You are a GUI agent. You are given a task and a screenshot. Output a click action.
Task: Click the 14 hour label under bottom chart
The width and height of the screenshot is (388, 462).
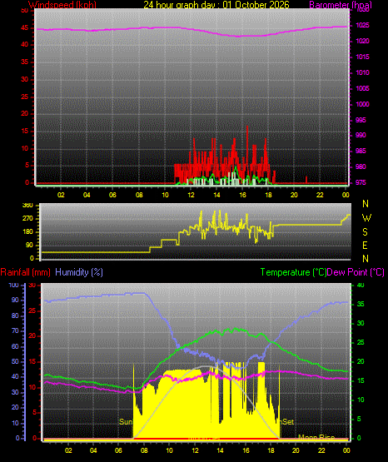(220, 450)
